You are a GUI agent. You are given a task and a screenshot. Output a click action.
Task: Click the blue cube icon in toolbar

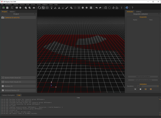(x=127, y=8)
